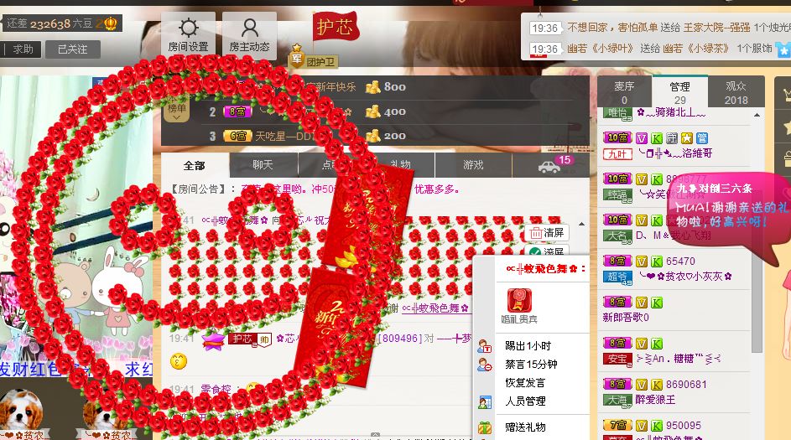This screenshot has width=791, height=440.
Task: Click the green K badge in 洛維哥 row
Action: pos(656,137)
